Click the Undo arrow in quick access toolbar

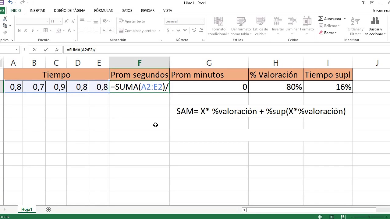pos(10,2)
